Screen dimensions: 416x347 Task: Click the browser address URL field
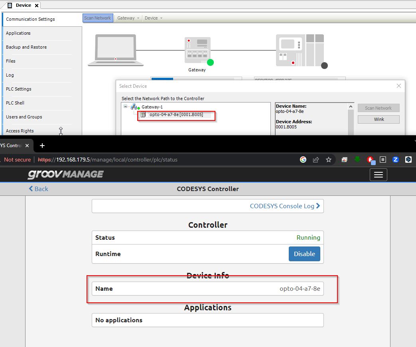[107, 160]
